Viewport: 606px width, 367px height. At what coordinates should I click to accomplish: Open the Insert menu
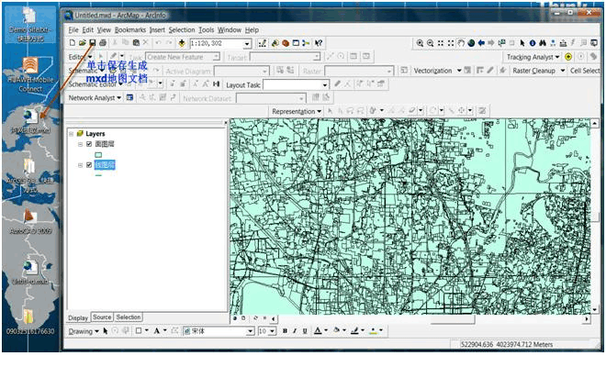(x=157, y=29)
